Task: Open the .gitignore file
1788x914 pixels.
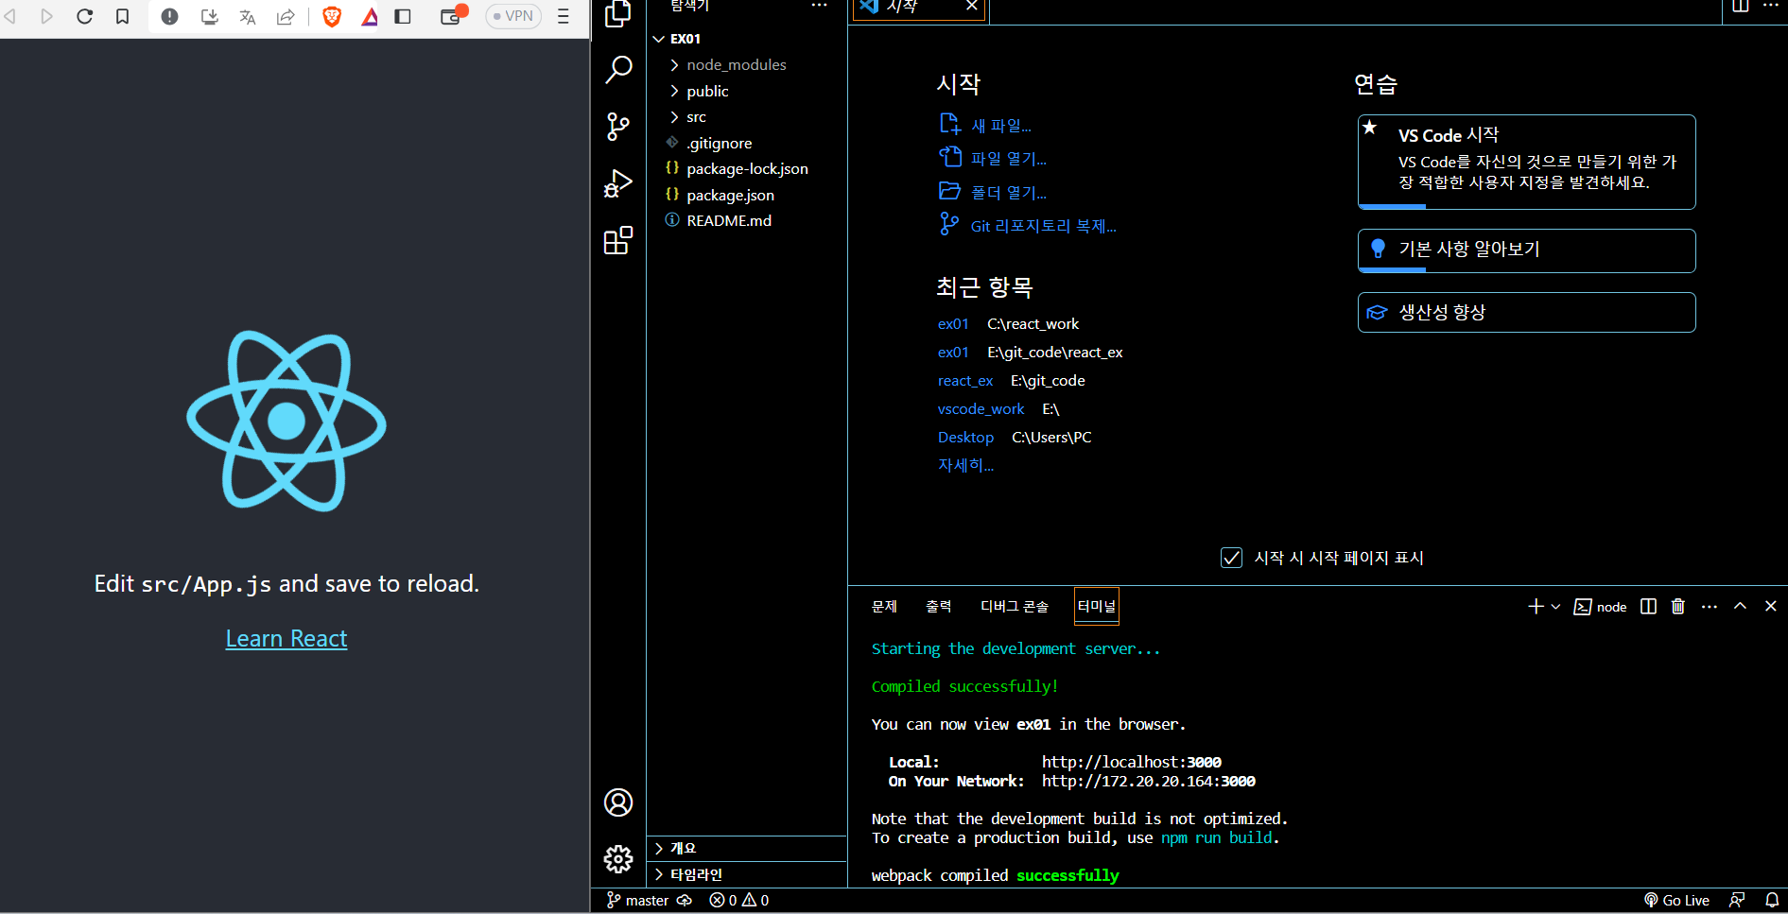Action: tap(720, 143)
